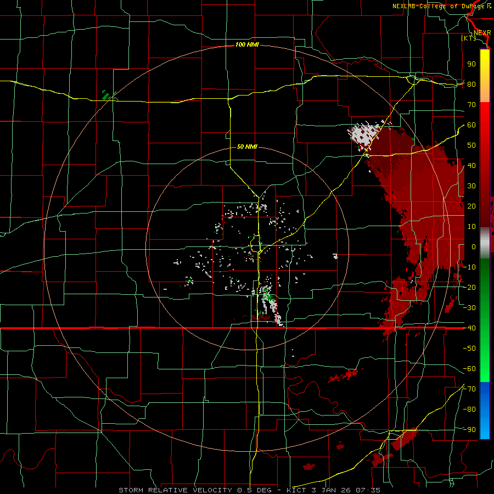Click the -70 value on velocity scale
The image size is (494, 494).
pyautogui.click(x=469, y=389)
